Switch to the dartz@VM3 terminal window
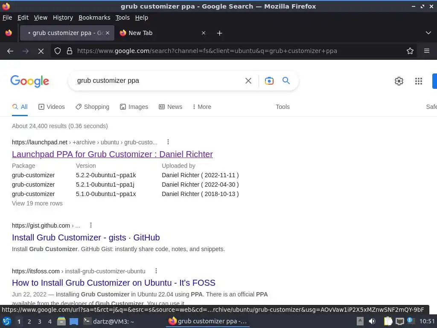 109,321
